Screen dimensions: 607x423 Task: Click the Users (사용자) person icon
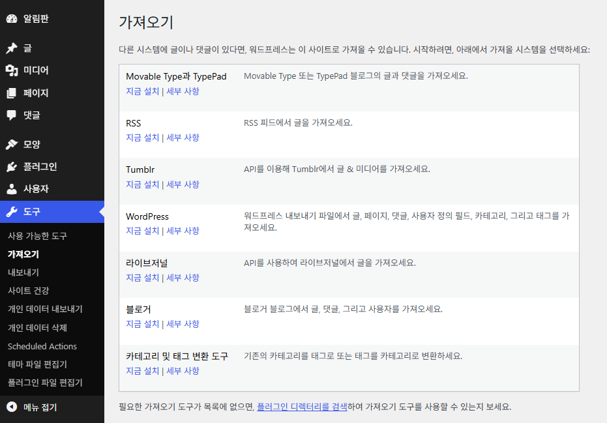click(12, 189)
